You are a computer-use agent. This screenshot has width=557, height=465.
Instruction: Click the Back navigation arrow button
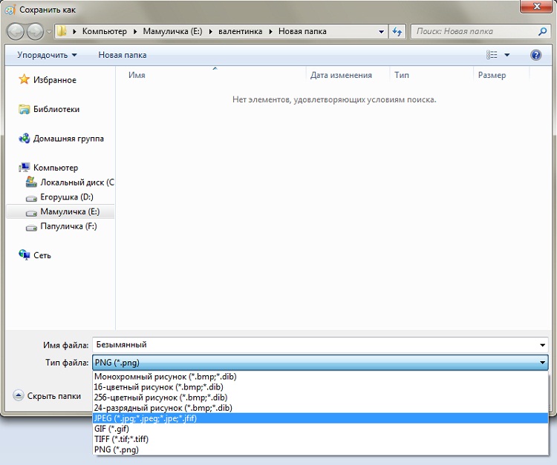[x=16, y=32]
